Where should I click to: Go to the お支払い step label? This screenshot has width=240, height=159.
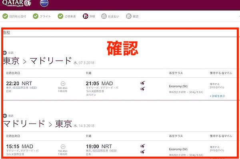(x=114, y=16)
